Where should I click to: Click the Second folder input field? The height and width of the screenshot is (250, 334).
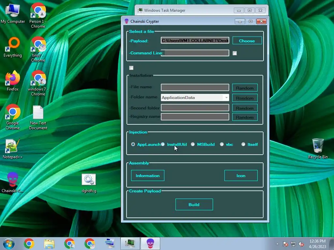pos(195,107)
